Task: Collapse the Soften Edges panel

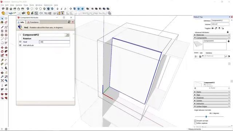Action: click(x=212, y=107)
